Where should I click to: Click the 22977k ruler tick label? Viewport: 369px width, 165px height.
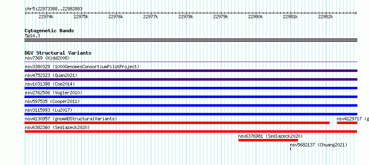tap(151, 17)
